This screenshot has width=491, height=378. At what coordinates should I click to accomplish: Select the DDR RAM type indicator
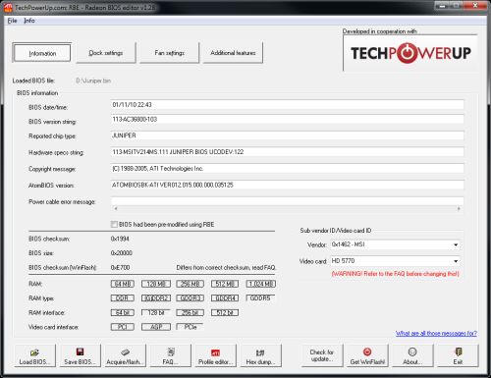(123, 298)
